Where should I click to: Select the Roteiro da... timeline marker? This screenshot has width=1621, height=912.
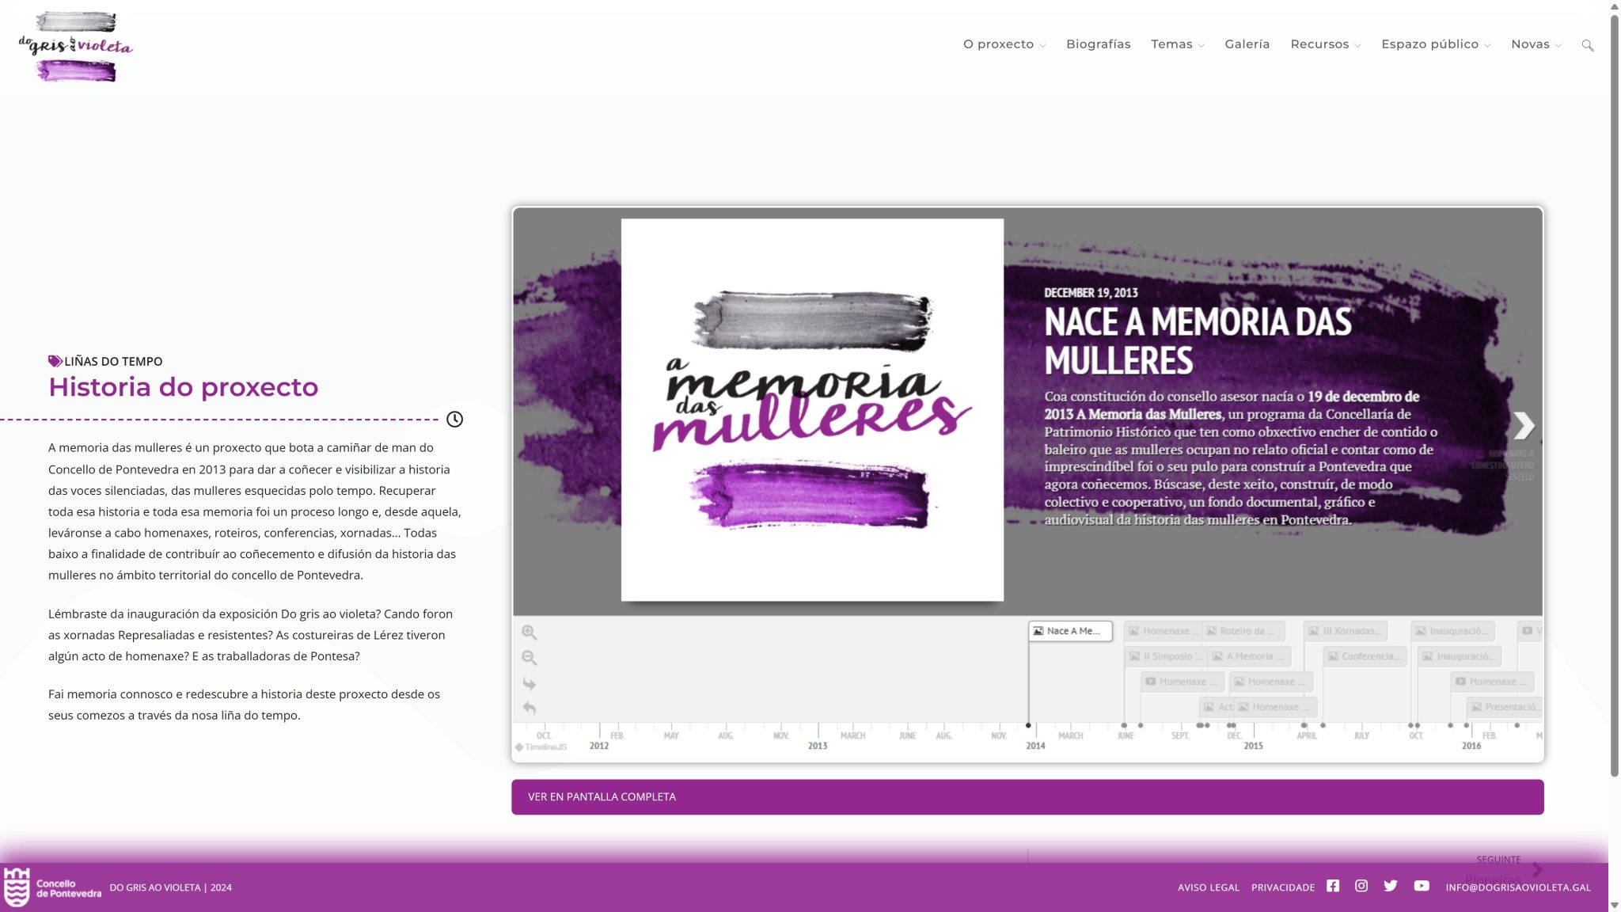click(1243, 631)
